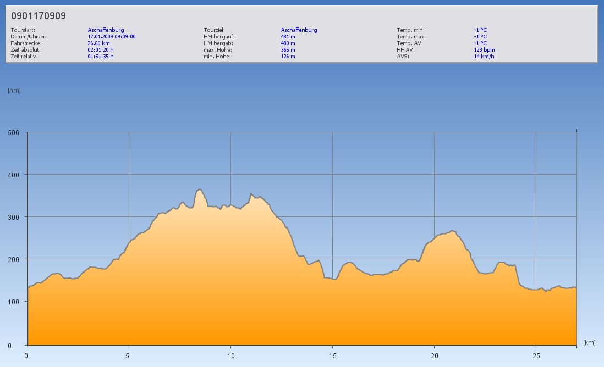
Task: Click the 15 tick on the distance axis
Action: pos(332,355)
